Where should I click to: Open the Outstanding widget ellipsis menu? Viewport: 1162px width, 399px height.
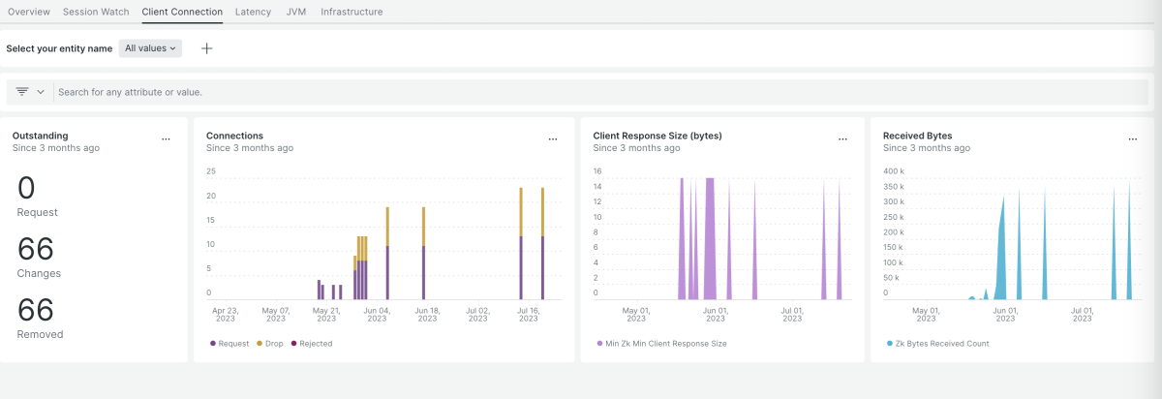(x=166, y=139)
